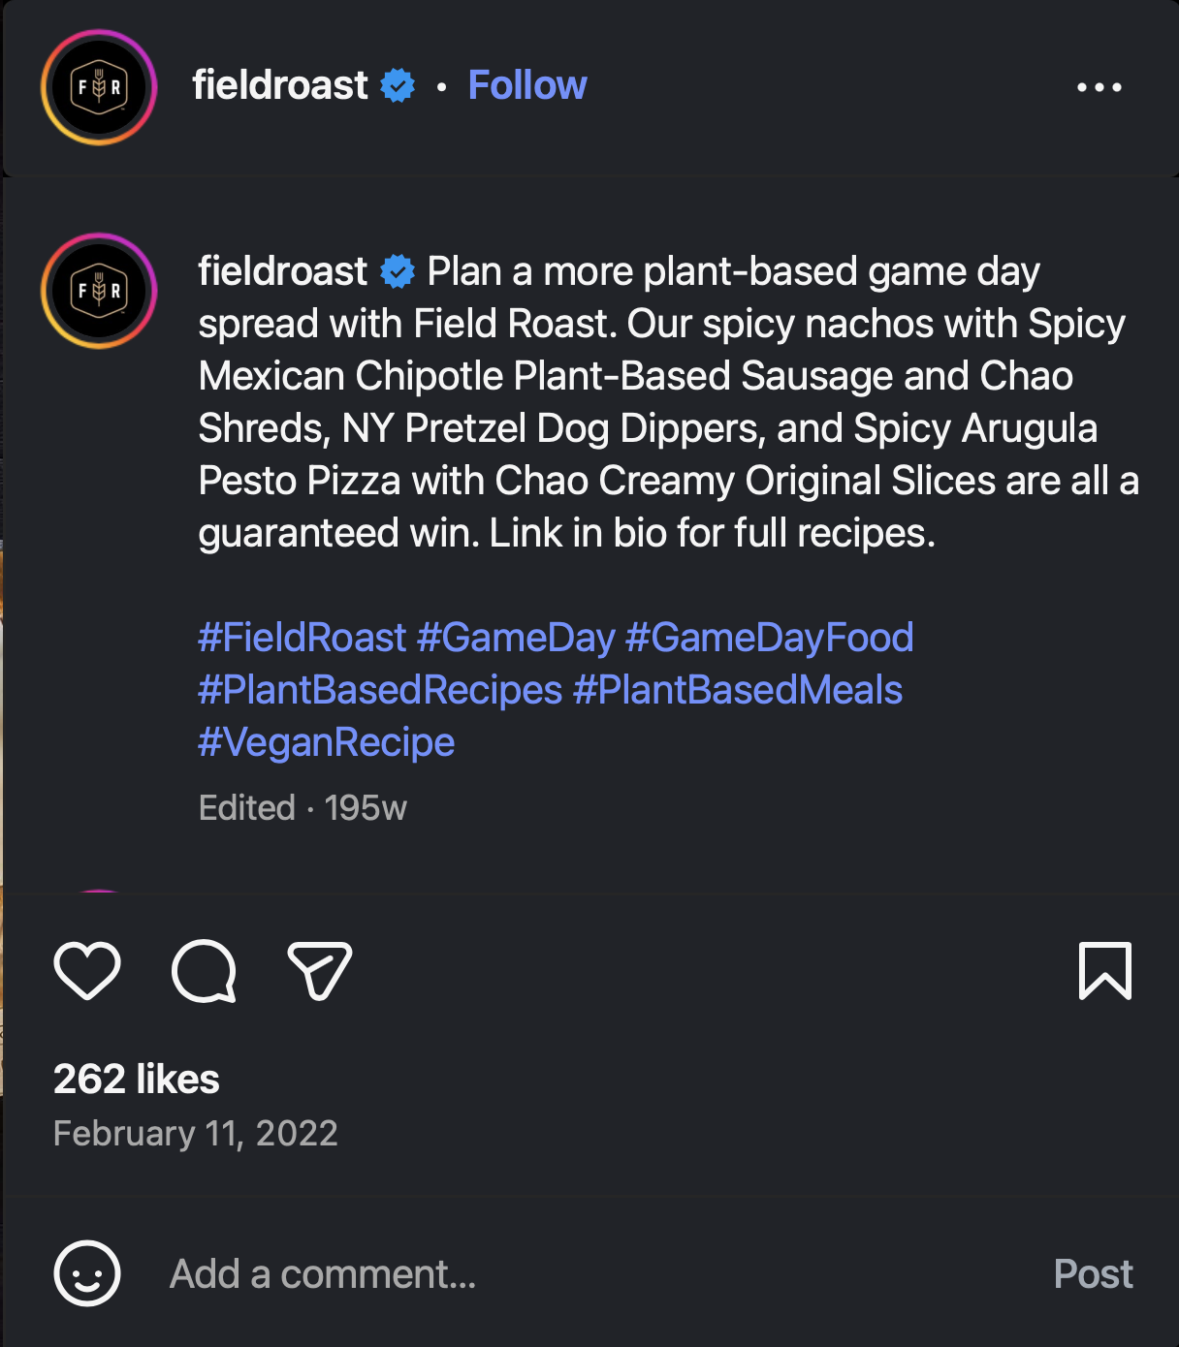Open the #PlantBasedMeals hashtag
1179x1347 pixels.
click(x=738, y=690)
